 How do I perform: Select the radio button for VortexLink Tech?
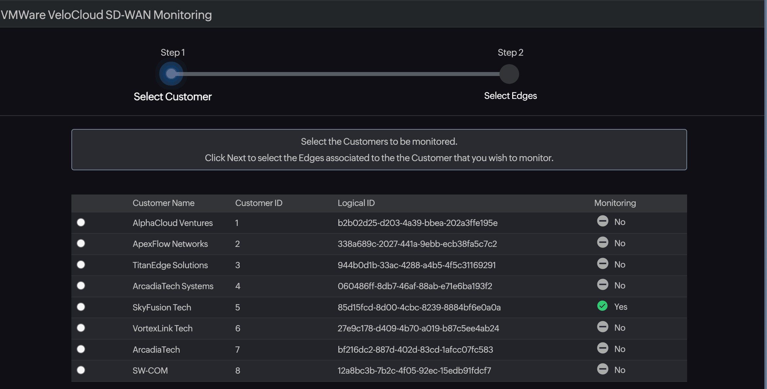81,328
